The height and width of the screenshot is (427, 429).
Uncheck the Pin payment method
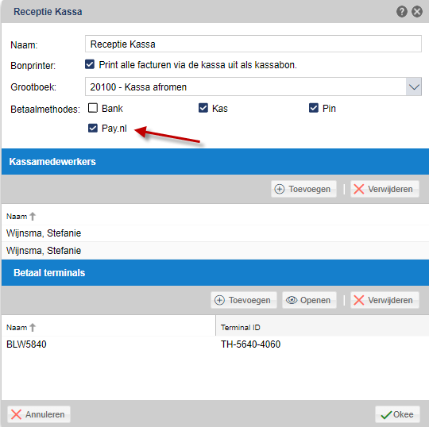tap(314, 108)
